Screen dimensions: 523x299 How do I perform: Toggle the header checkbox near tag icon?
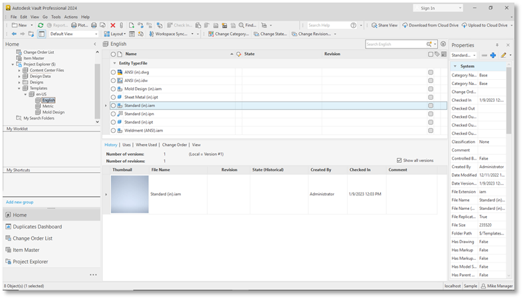point(431,54)
